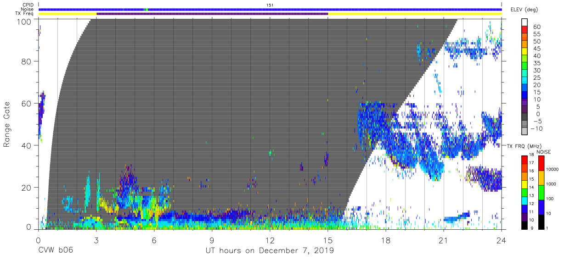Click the ELEV colorbar label '35'
This screenshot has width=564, height=260.
536,63
